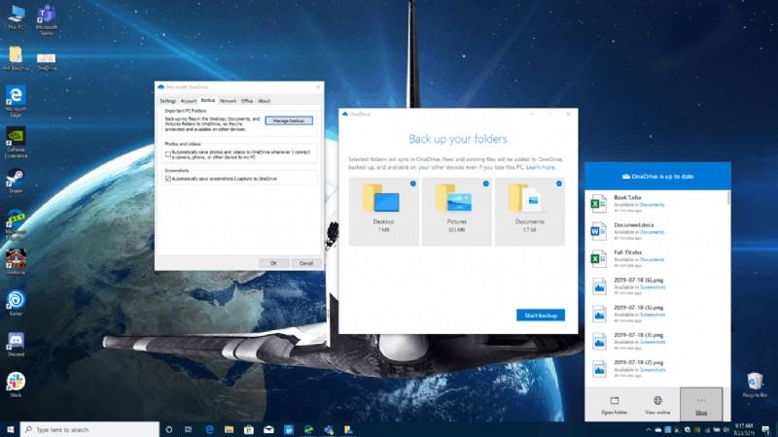Open Documents link under Fall TV.xlsx

[x=652, y=259]
